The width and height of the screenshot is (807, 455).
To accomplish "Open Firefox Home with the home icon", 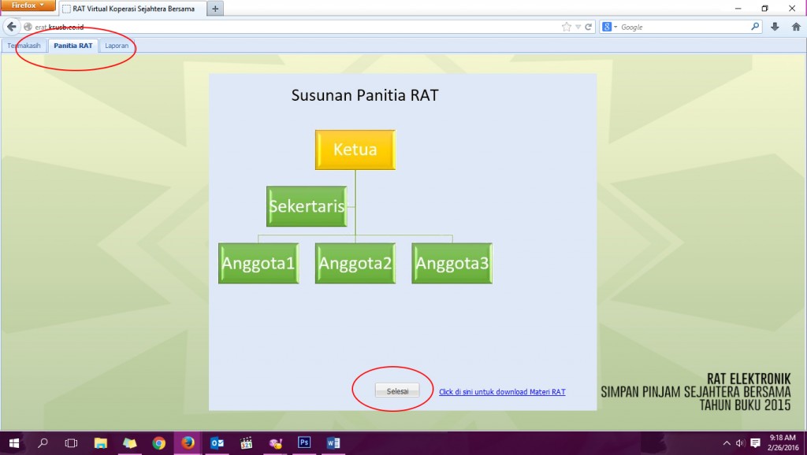I will point(796,26).
